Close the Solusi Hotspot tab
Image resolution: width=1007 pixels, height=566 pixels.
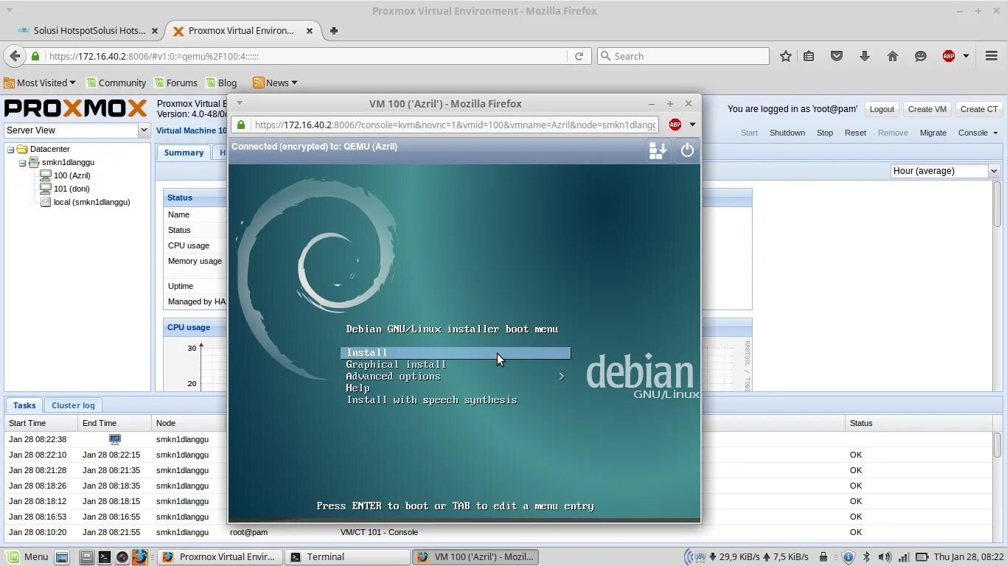(x=155, y=31)
